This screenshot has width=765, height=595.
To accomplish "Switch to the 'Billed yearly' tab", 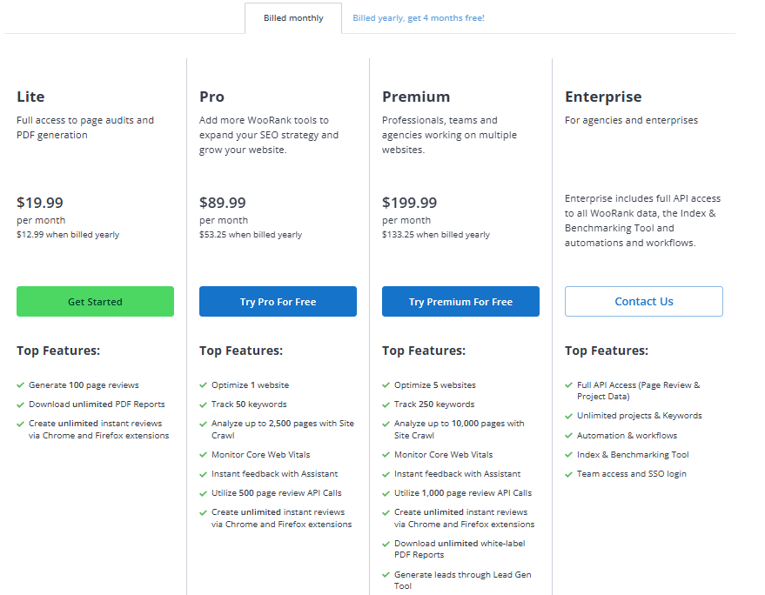I will click(416, 17).
